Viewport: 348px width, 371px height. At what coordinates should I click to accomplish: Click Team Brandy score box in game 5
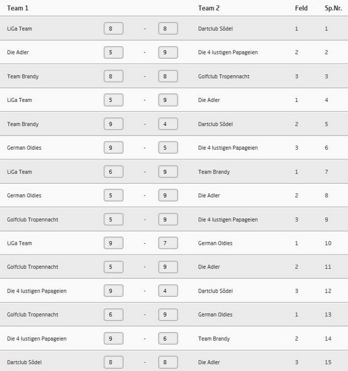[114, 124]
